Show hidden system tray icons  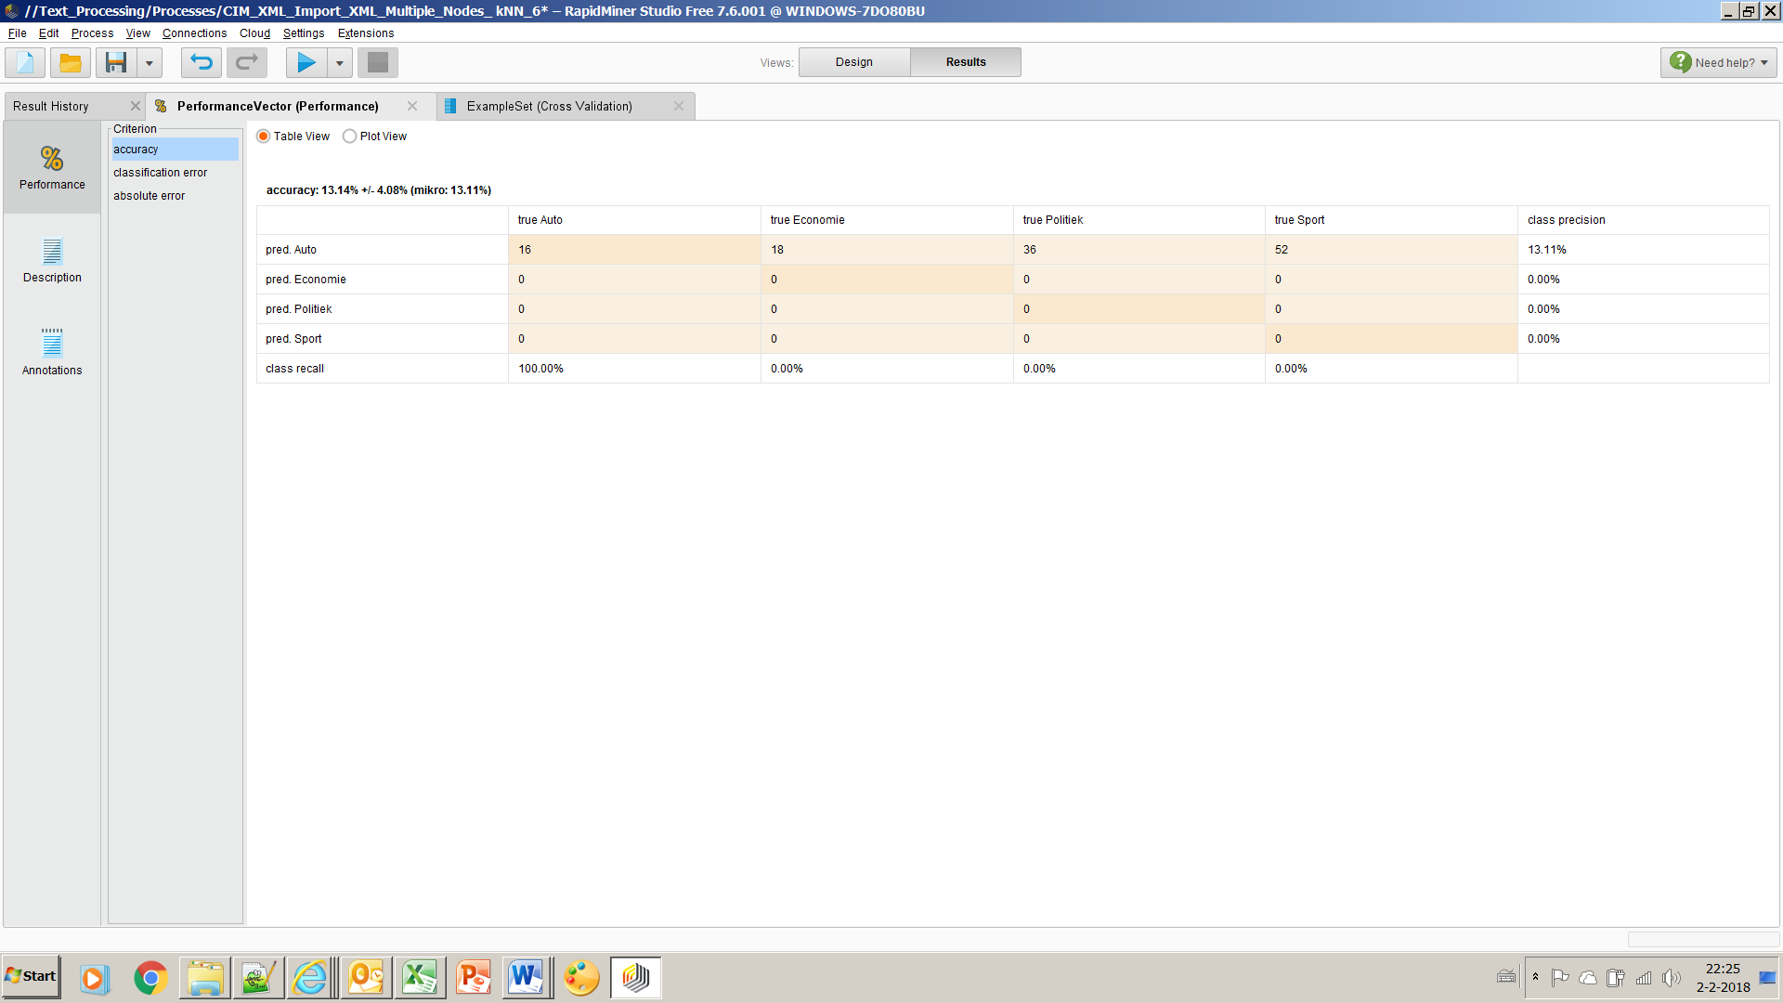click(x=1535, y=977)
